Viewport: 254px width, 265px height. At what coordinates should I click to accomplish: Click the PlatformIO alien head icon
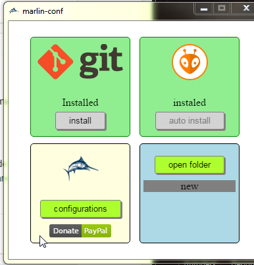190,62
